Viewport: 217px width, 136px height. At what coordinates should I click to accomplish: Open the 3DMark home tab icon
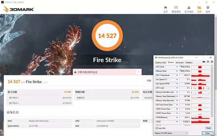[x=166, y=8]
